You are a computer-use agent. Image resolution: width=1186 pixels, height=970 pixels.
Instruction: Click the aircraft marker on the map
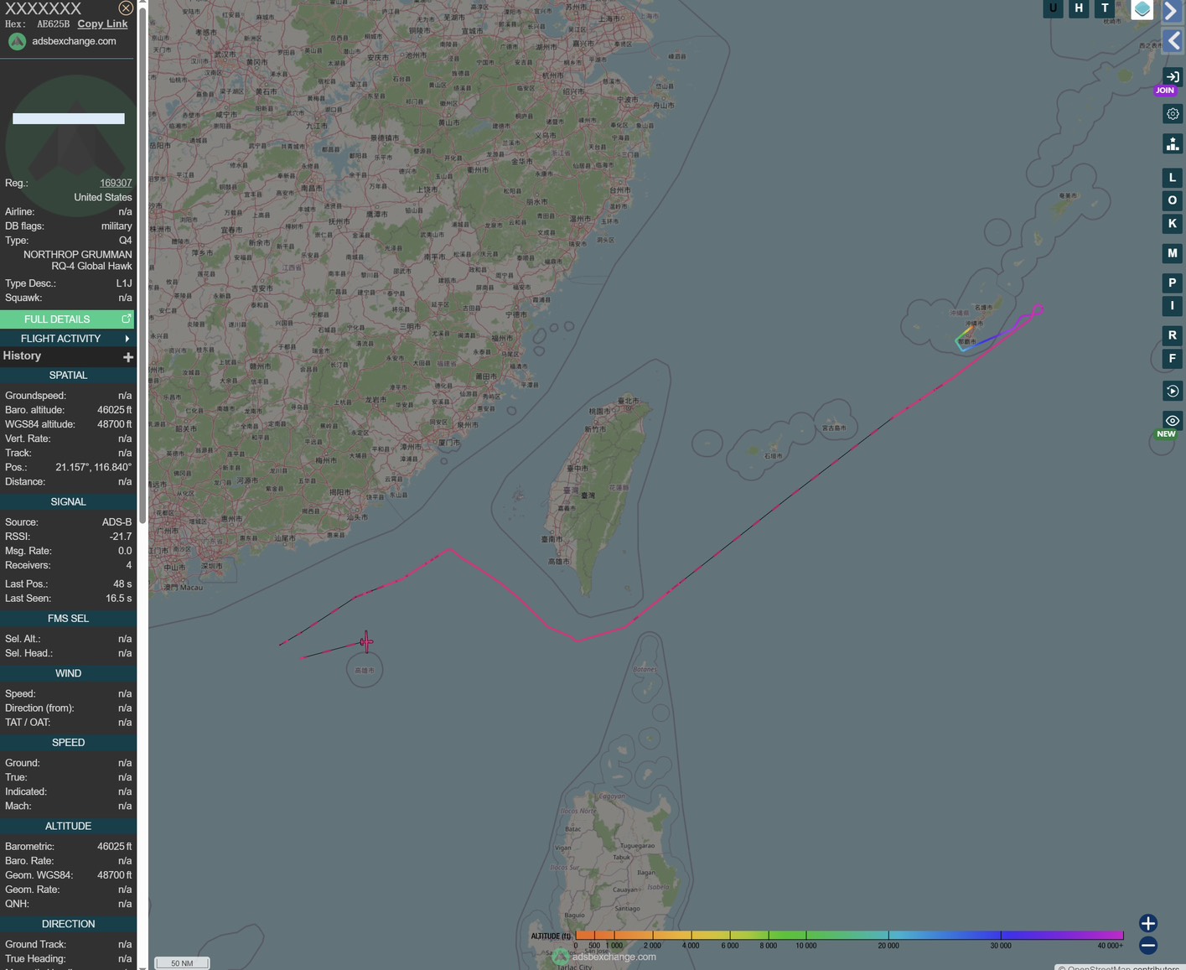(366, 642)
